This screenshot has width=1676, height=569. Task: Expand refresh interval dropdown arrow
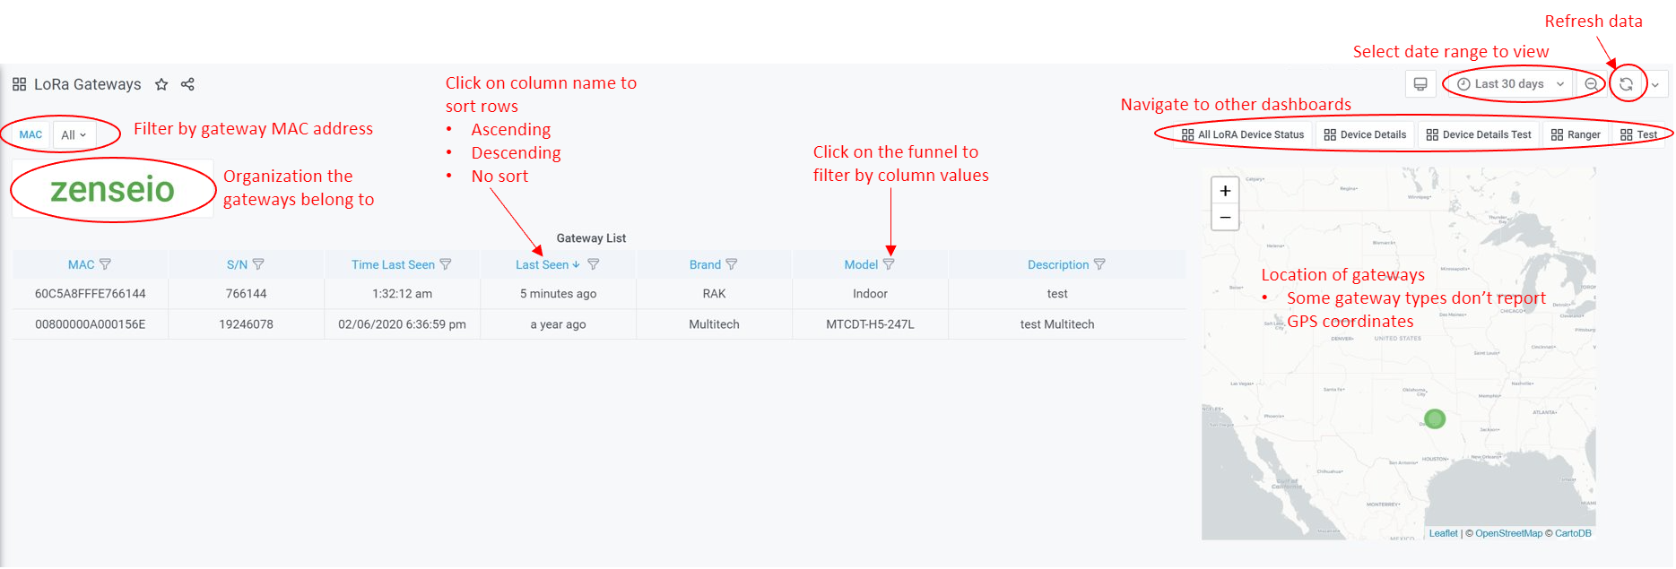pos(1655,85)
